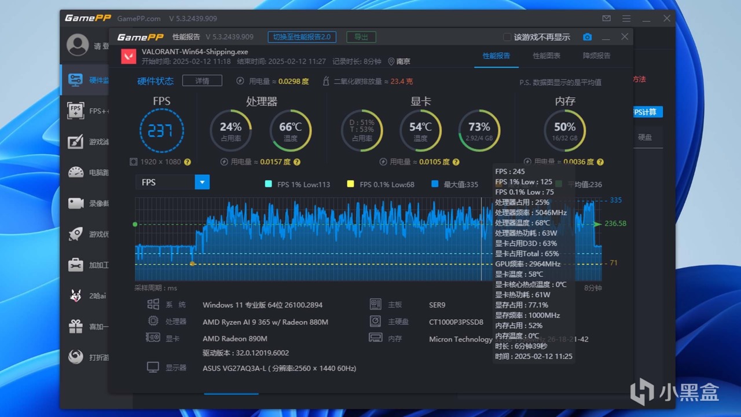Click the ASUS VG27AQ3A-L display text
Image resolution: width=741 pixels, height=417 pixels.
(279, 368)
